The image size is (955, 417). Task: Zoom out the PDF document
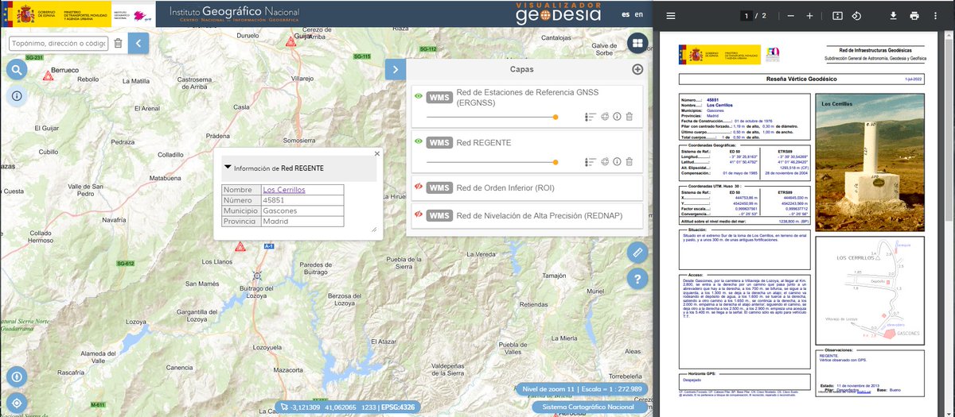pos(790,16)
